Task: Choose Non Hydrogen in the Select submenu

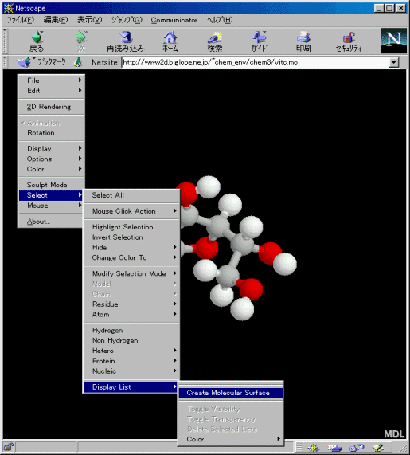Action: [131, 340]
